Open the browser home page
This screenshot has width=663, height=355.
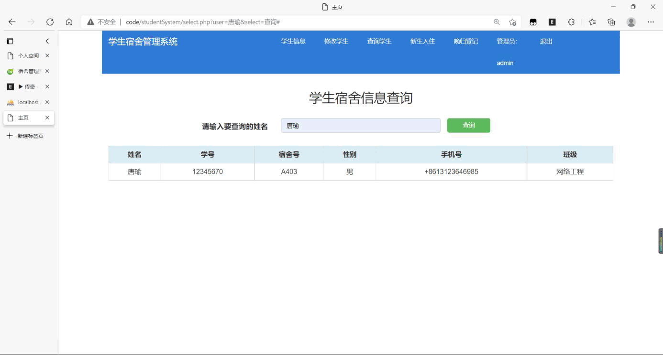pos(69,22)
